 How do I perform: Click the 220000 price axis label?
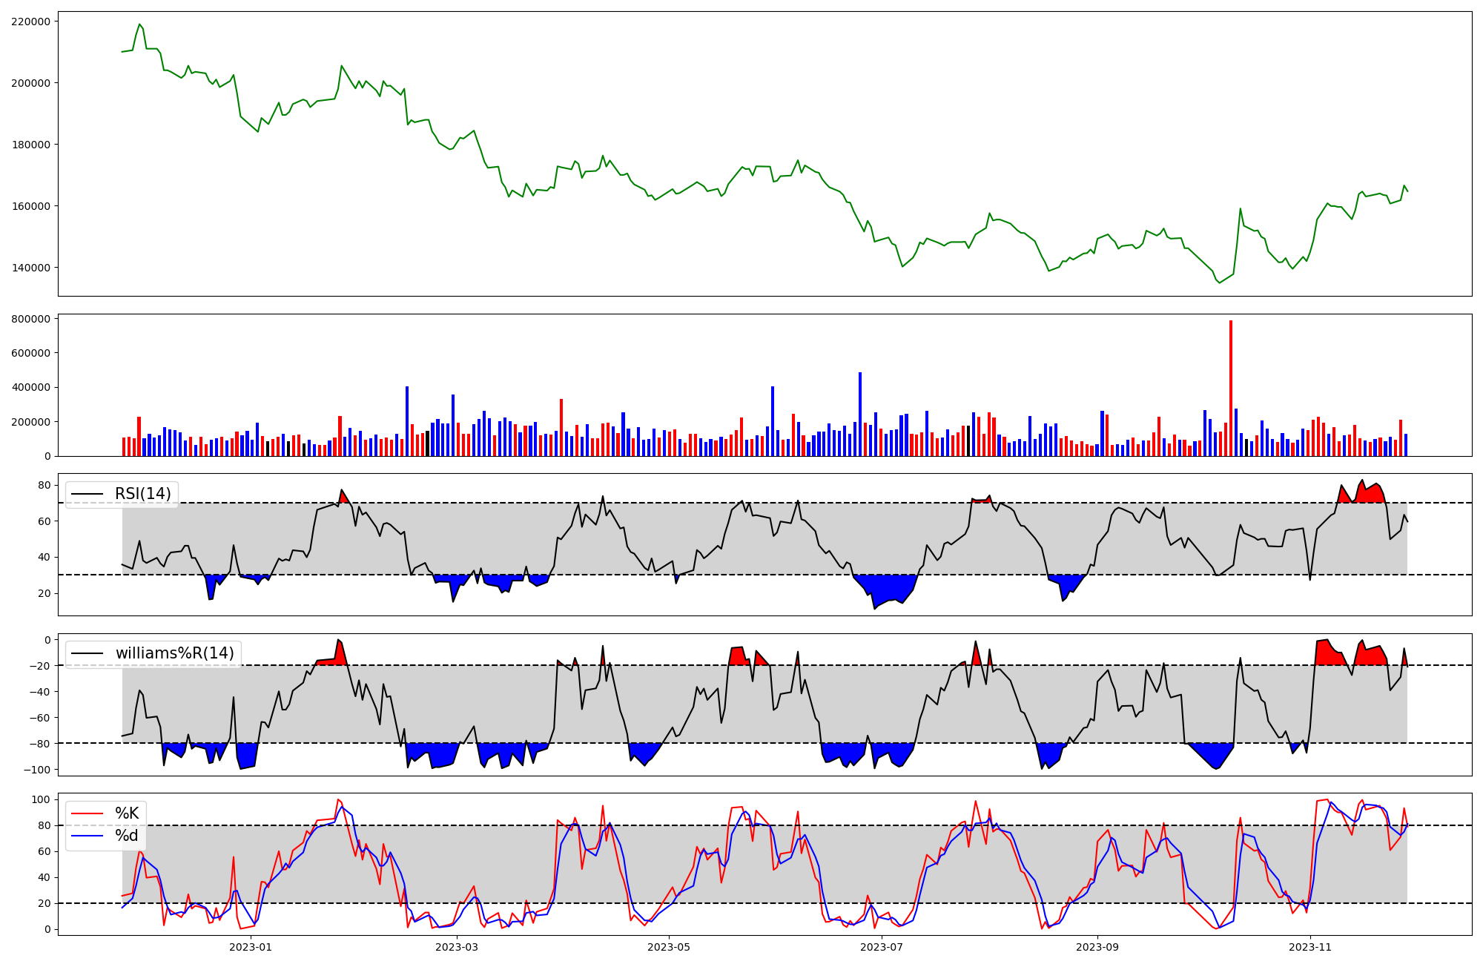point(31,22)
